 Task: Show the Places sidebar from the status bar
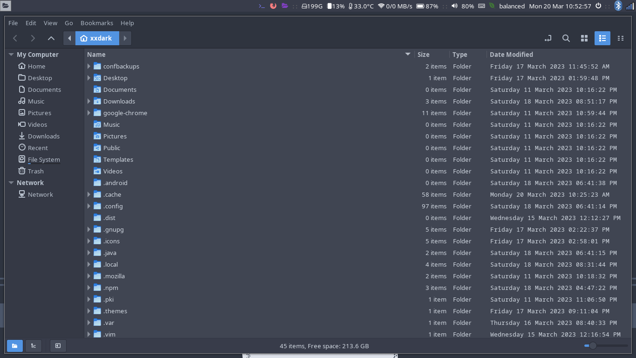15,346
